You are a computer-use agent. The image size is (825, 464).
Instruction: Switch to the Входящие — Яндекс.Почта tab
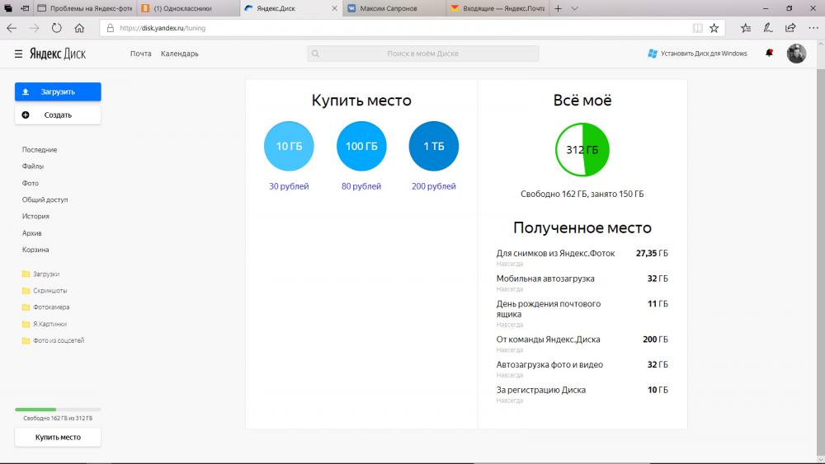click(497, 8)
